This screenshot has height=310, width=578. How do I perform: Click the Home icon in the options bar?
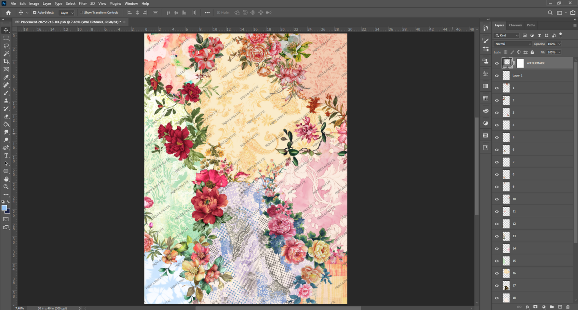8,12
